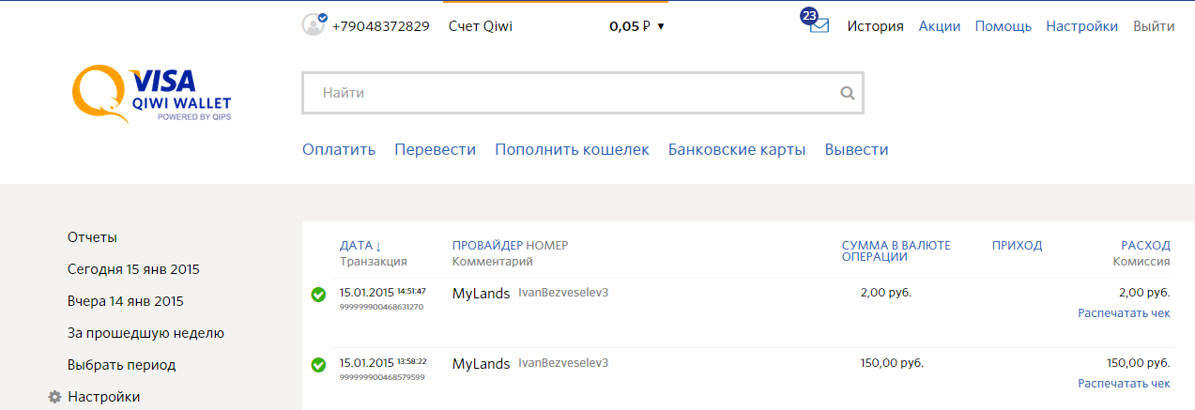Click Распечатать чек for the 150,00 руб. payment

1124,384
